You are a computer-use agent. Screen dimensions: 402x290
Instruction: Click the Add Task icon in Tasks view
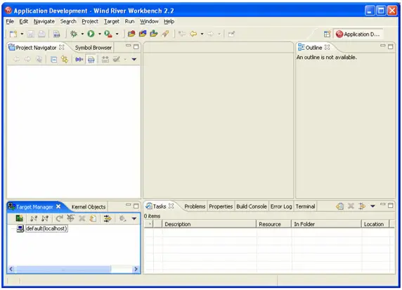(340, 206)
